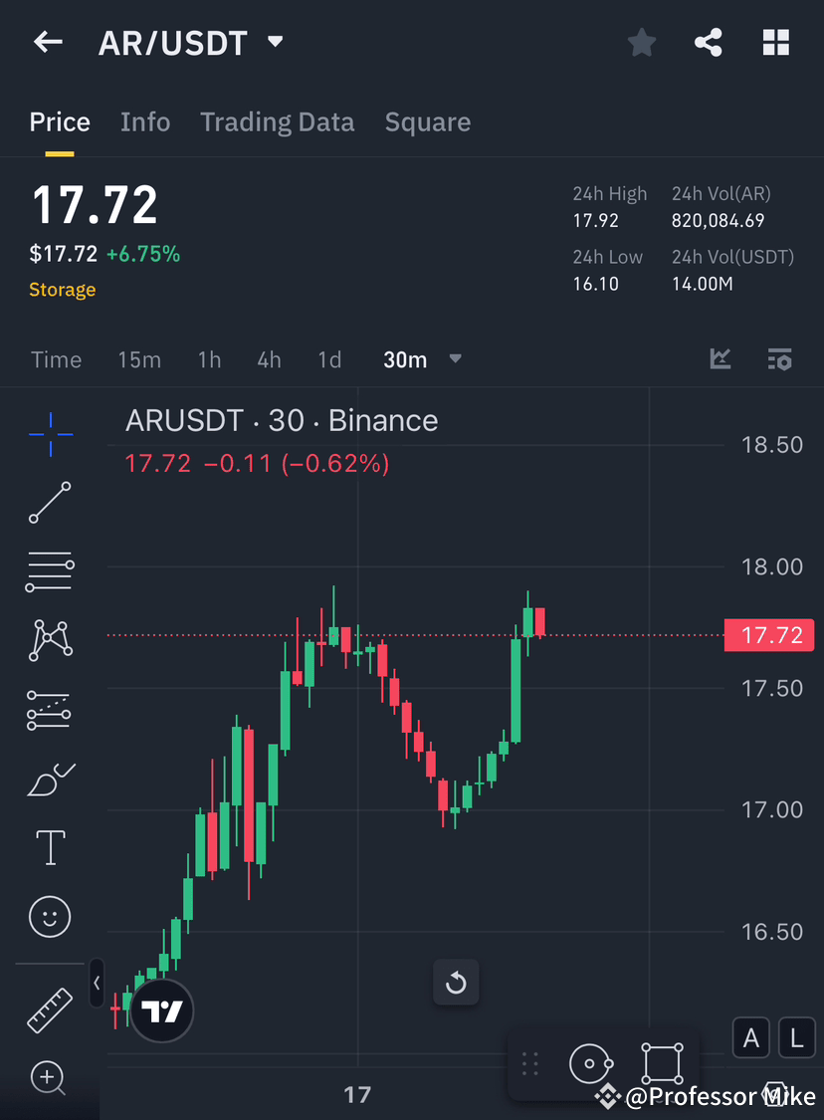
Task: Open the XABCD pattern tool
Action: (50, 640)
